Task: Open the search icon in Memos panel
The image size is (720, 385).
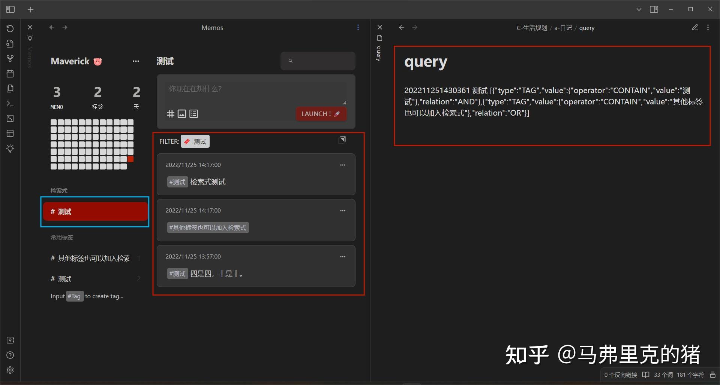Action: click(x=291, y=61)
